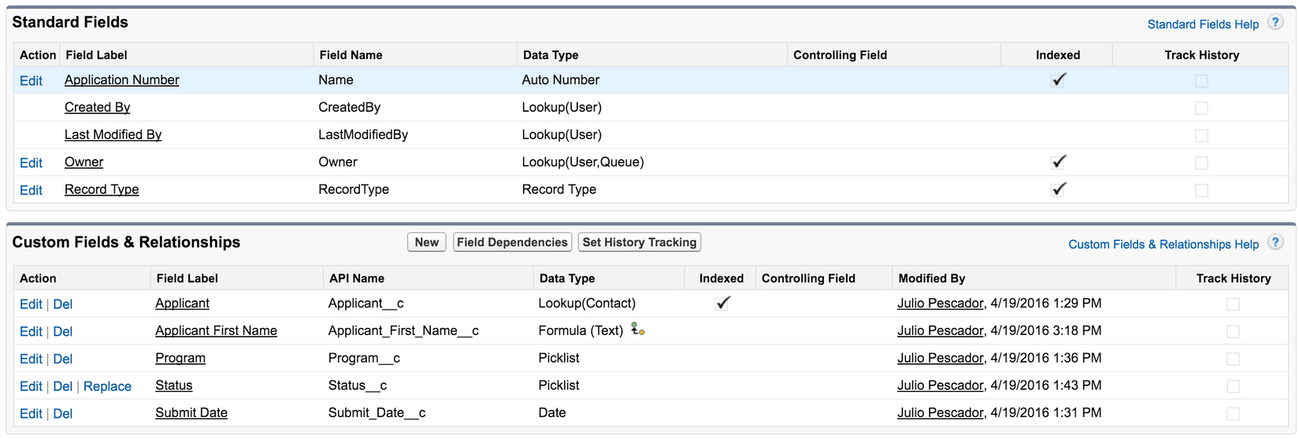
Task: Toggle Track History checkbox for Application Number
Action: [1201, 80]
